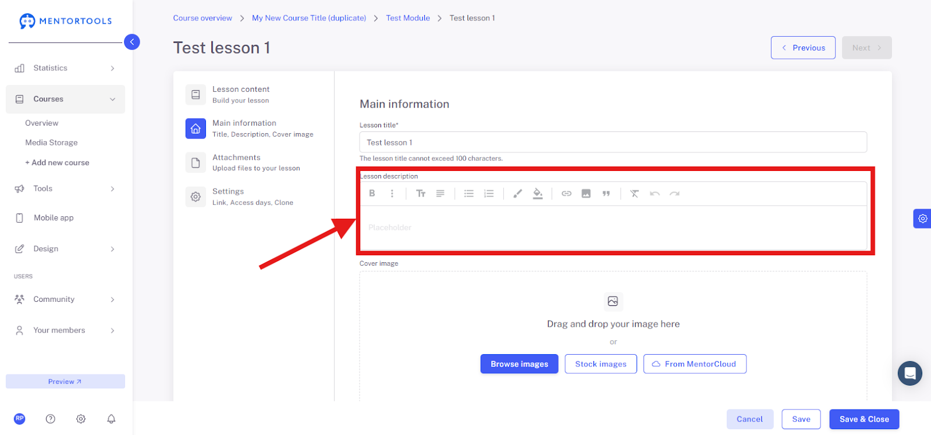Open the notifications bell
Viewport: 931px width, 435px height.
click(111, 419)
